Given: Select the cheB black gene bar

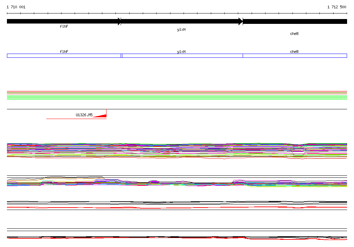Looking at the screenshot, I should click(x=295, y=21).
